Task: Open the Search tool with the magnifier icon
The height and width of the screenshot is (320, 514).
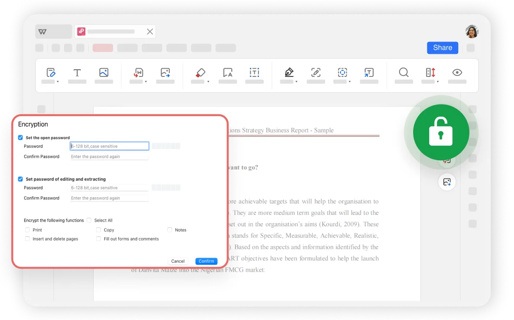Action: pos(403,73)
